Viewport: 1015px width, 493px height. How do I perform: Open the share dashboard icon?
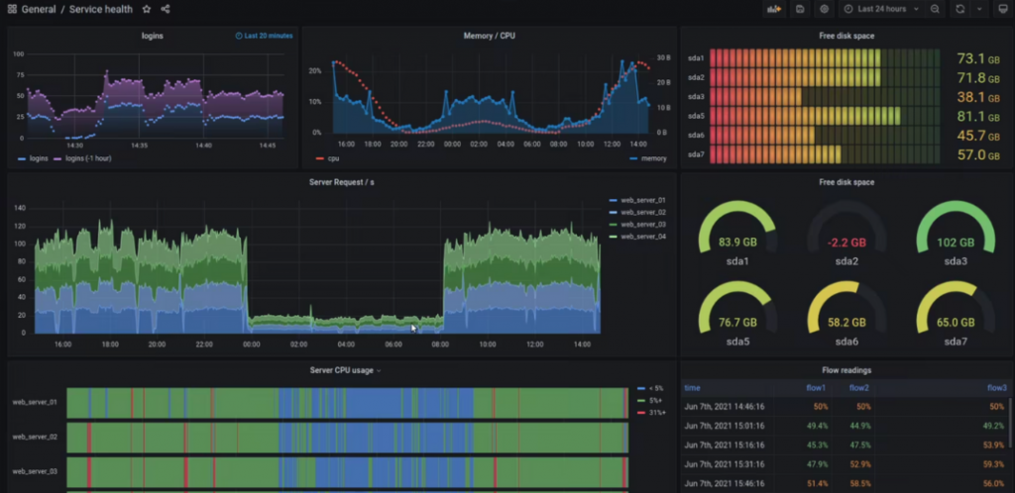(166, 9)
